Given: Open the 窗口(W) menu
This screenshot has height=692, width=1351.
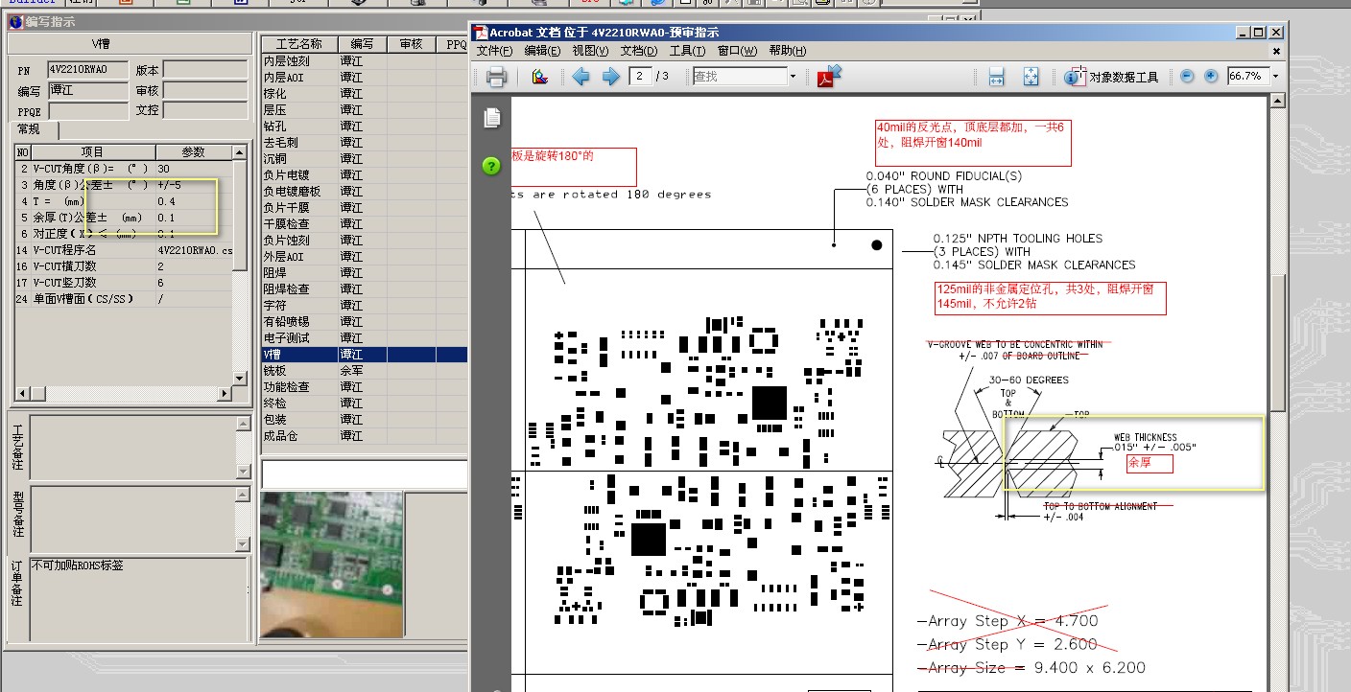Looking at the screenshot, I should (737, 51).
